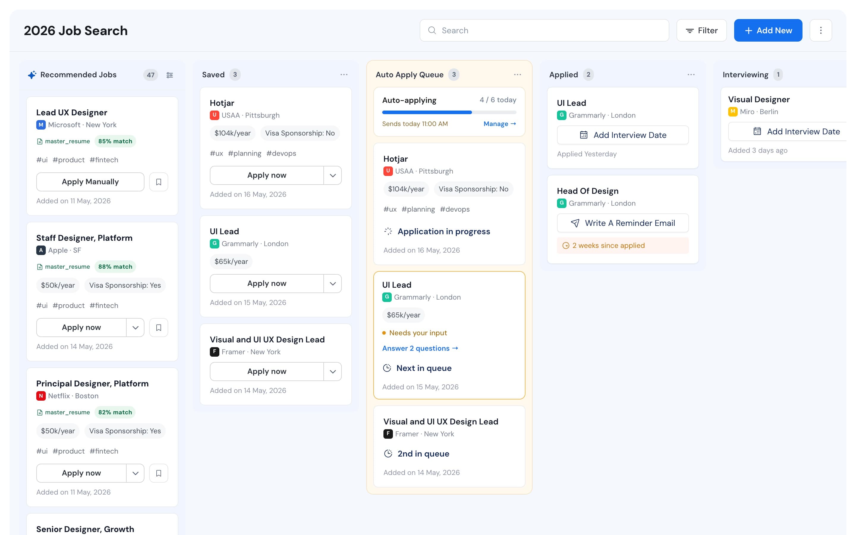Open Answer 2 questions link
The image size is (856, 535).
click(420, 349)
